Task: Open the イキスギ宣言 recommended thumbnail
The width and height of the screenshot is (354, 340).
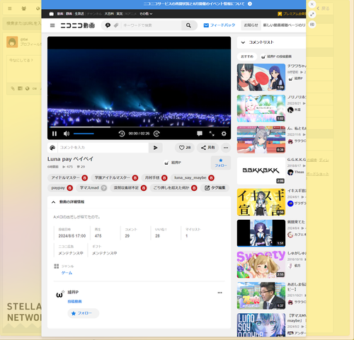Action: (261, 202)
